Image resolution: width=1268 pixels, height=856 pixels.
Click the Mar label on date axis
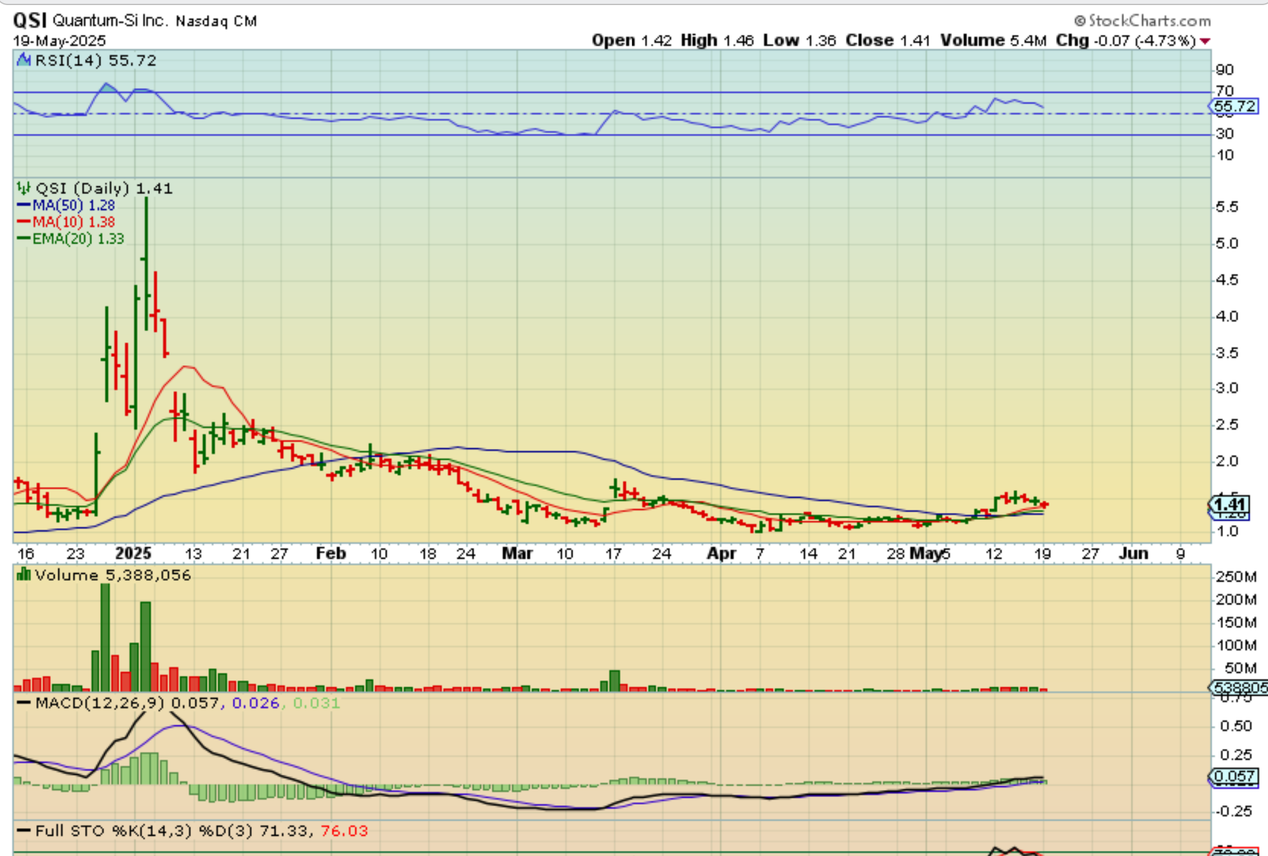517,554
